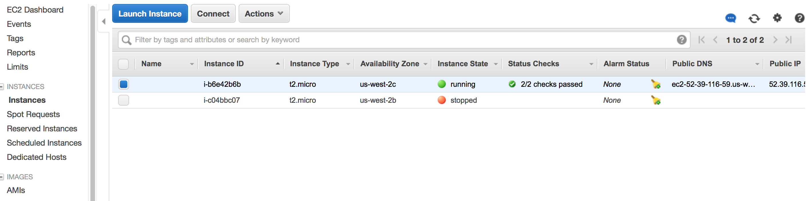Click the search filter help icon
Viewport: 812px width, 201px height.
682,40
